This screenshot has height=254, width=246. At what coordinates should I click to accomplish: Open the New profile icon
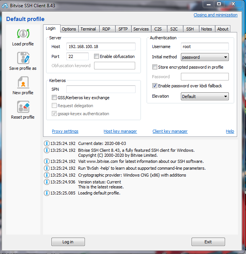(x=23, y=82)
